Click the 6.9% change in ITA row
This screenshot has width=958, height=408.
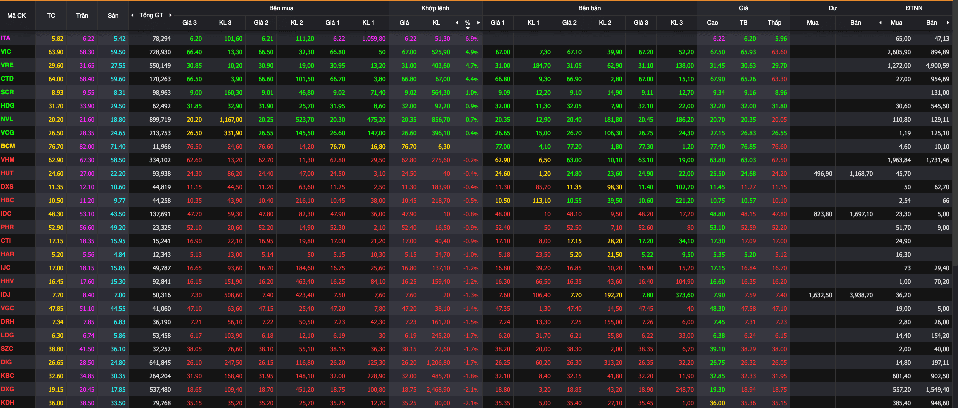click(x=472, y=39)
